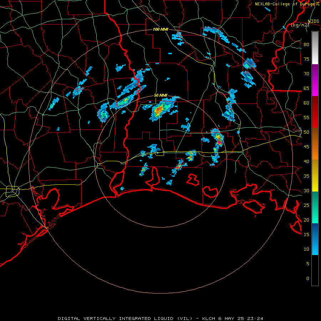Viewport: 321px width, 321px height.
Task: Click the magenta-purple segment of the color bar
Action: (x=315, y=80)
